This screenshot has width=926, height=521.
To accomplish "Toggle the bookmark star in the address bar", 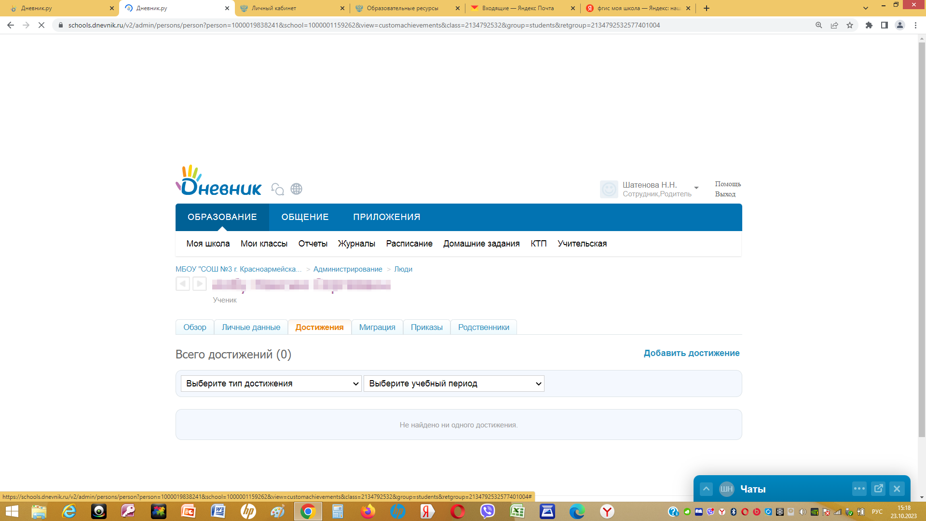I will 850,25.
